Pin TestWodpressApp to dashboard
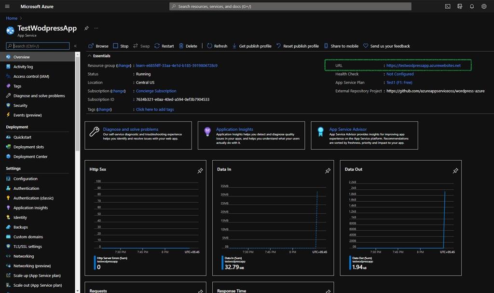The height and width of the screenshot is (293, 494). [86, 28]
